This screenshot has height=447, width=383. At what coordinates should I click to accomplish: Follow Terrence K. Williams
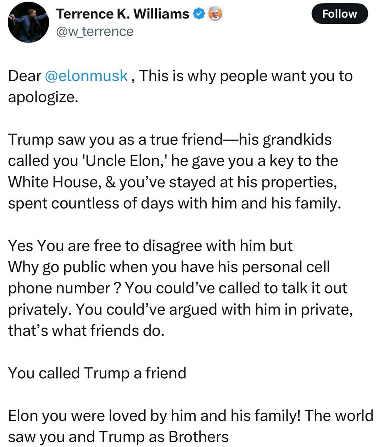coord(339,14)
